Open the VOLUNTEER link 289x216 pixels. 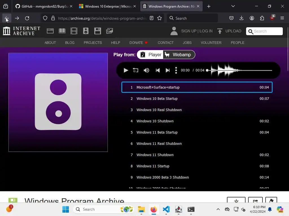coord(211,43)
